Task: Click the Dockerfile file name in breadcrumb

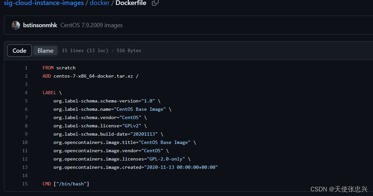Action: 131,3
